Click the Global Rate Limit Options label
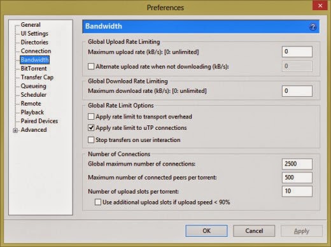This screenshot has width=331, height=247. click(x=121, y=106)
